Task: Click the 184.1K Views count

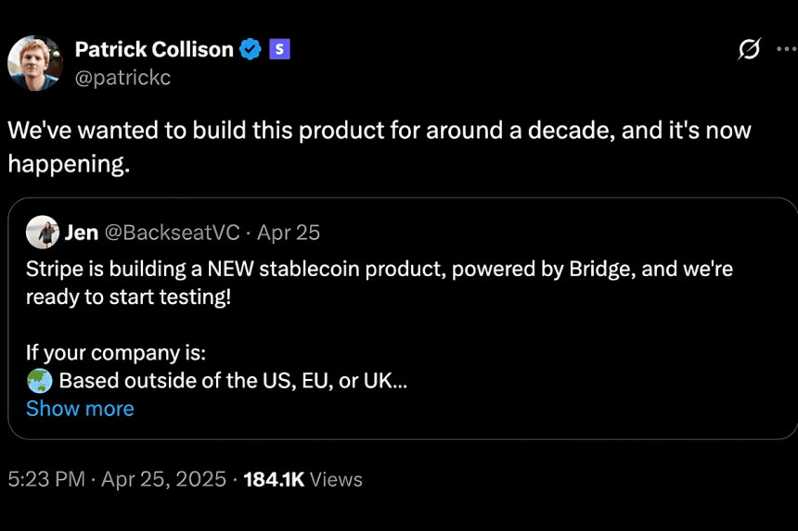Action: [x=302, y=479]
